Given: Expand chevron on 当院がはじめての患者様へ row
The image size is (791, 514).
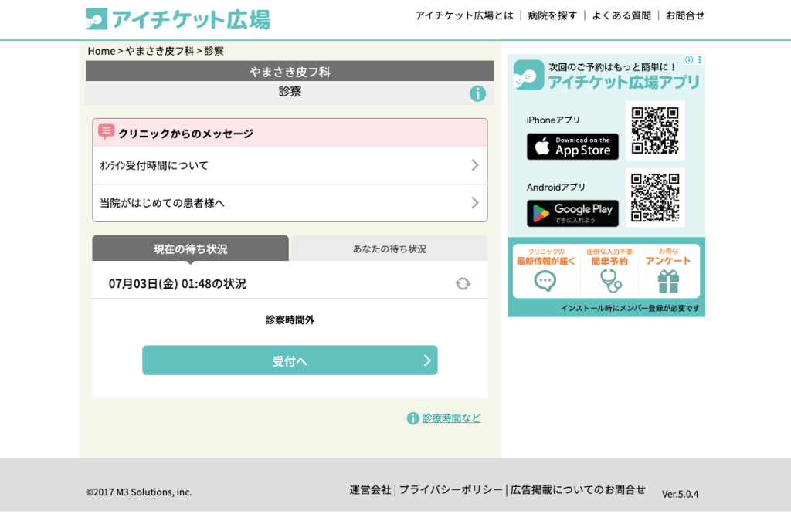Looking at the screenshot, I should (x=475, y=202).
